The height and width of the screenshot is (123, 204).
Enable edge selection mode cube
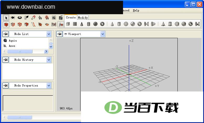20,24
